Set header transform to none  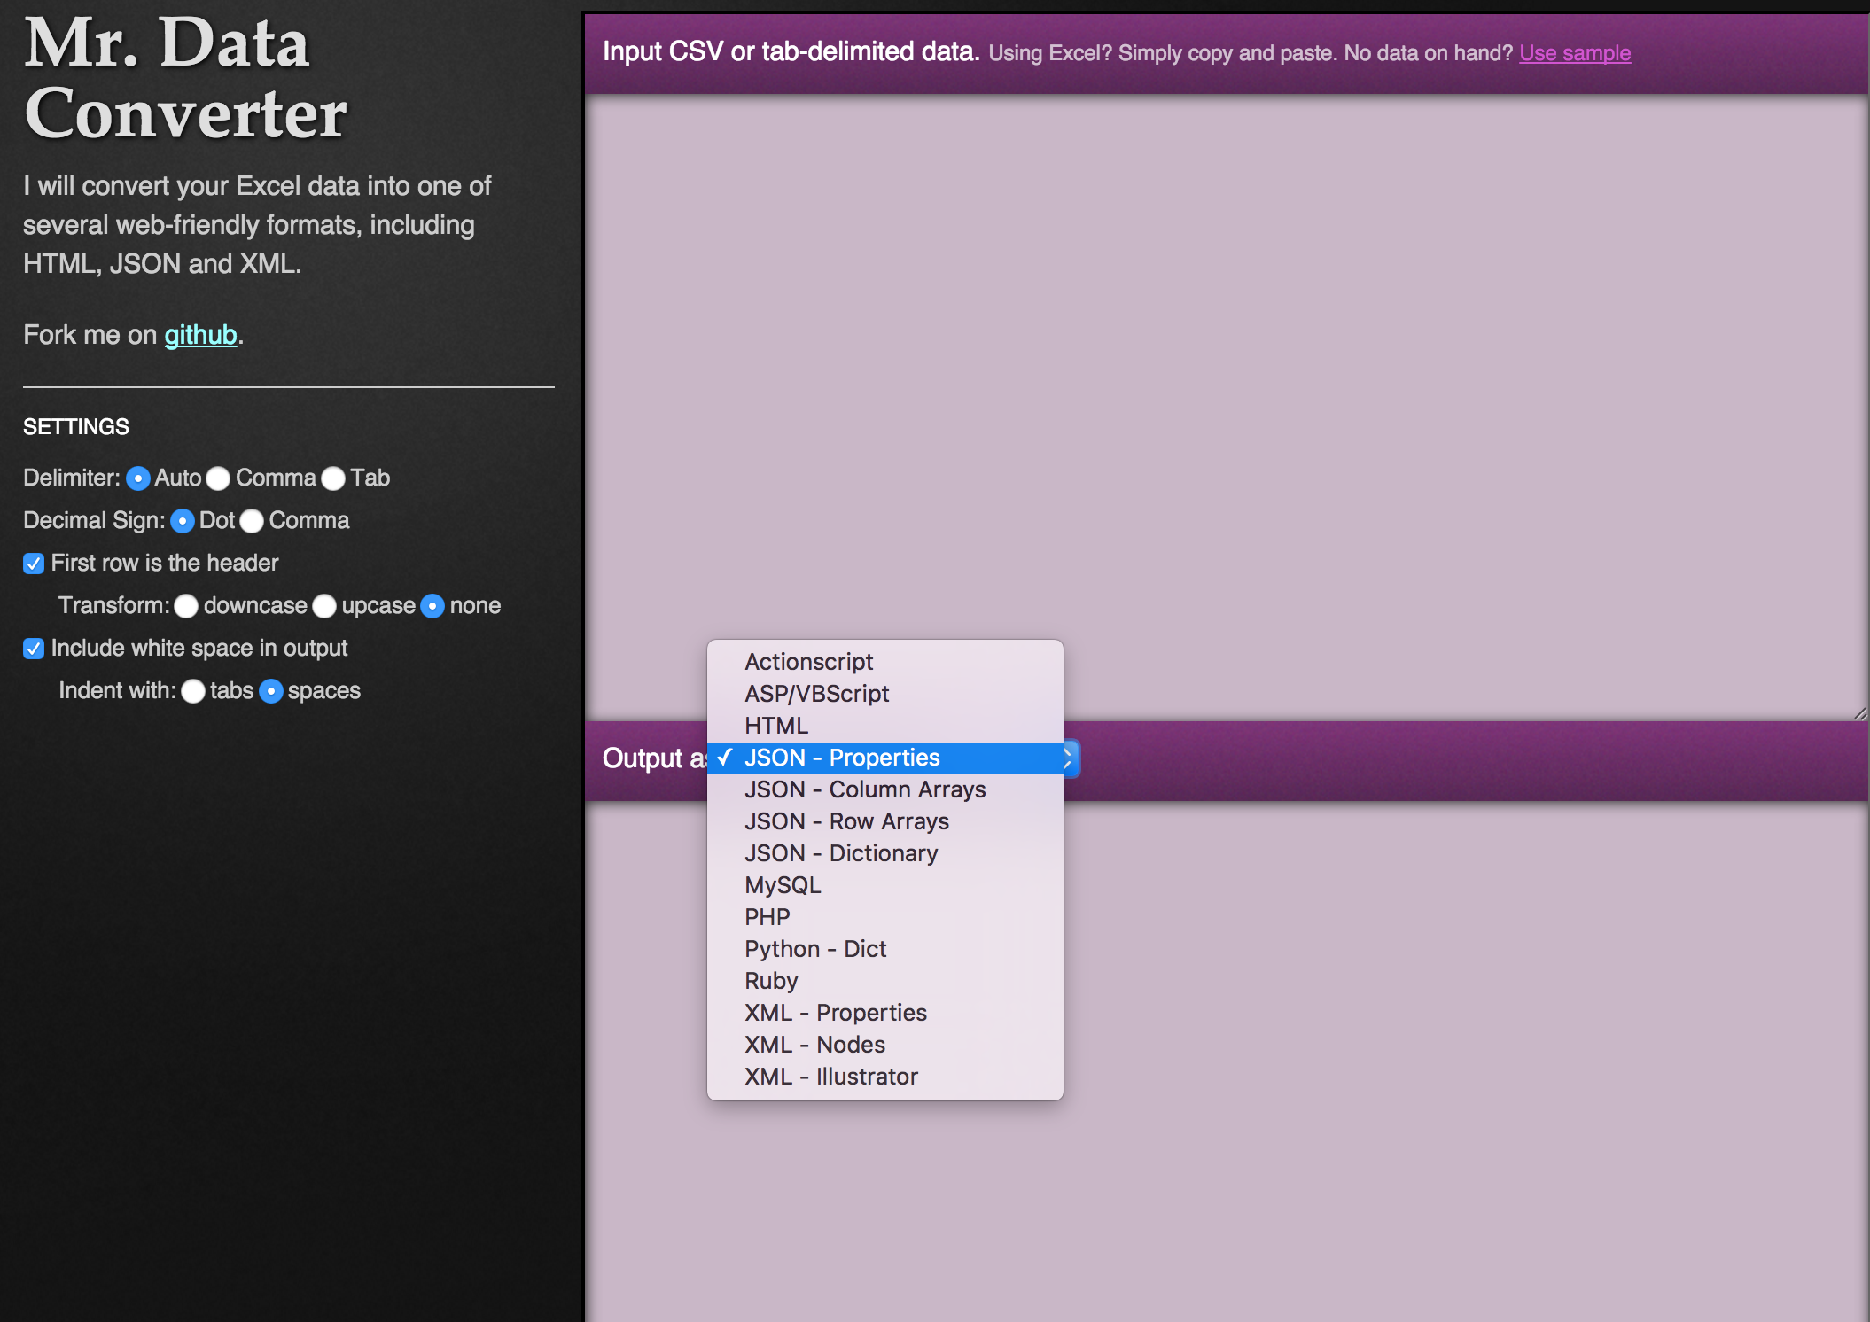432,606
